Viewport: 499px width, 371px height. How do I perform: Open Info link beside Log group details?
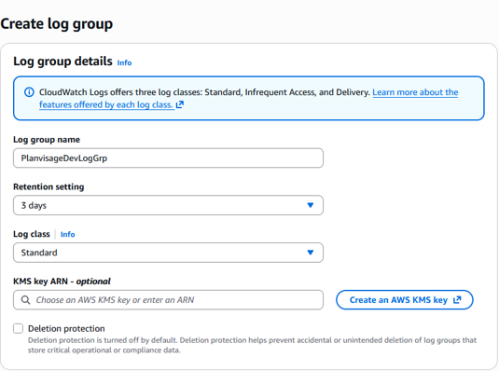[124, 62]
